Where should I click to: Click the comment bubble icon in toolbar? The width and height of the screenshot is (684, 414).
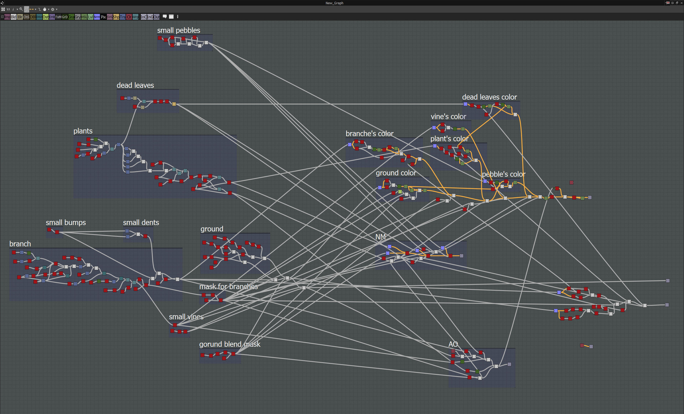165,17
